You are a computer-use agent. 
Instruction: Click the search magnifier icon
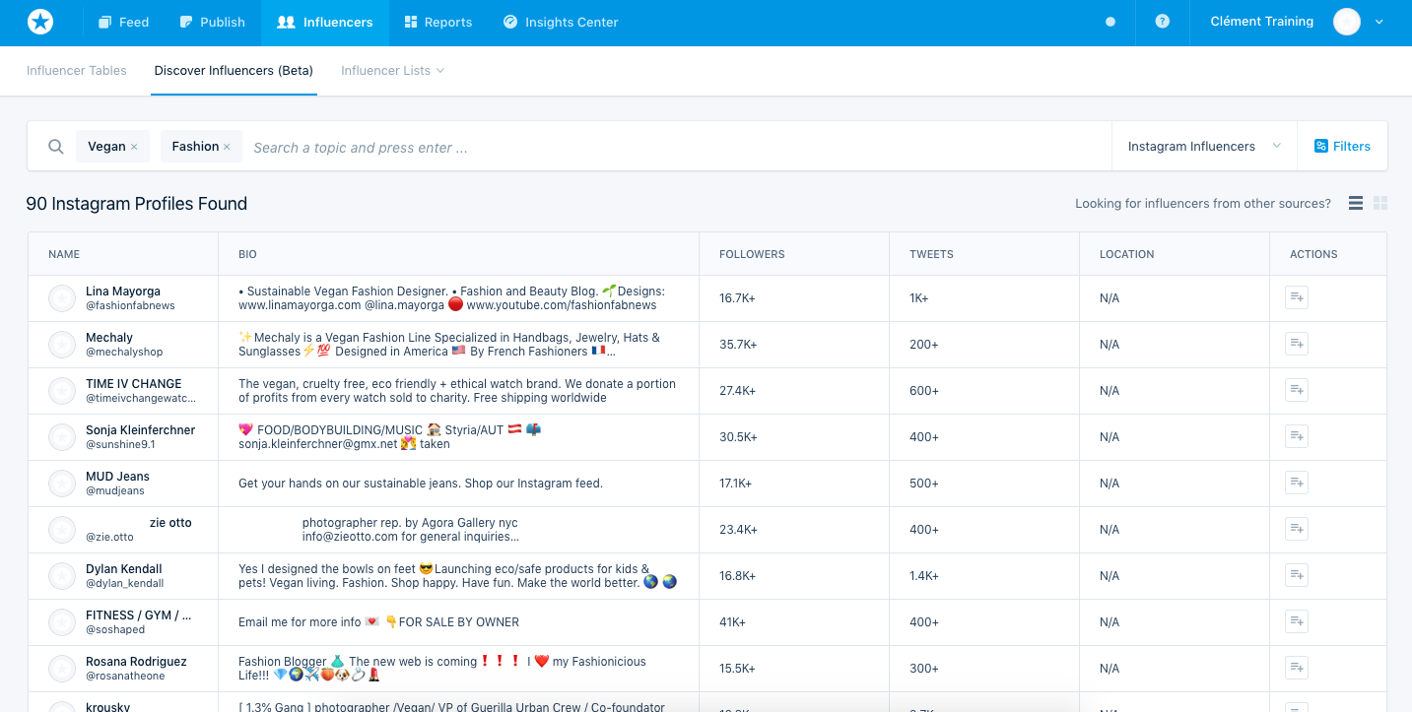[56, 147]
